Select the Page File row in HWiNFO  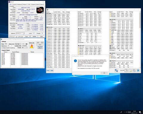58,24
